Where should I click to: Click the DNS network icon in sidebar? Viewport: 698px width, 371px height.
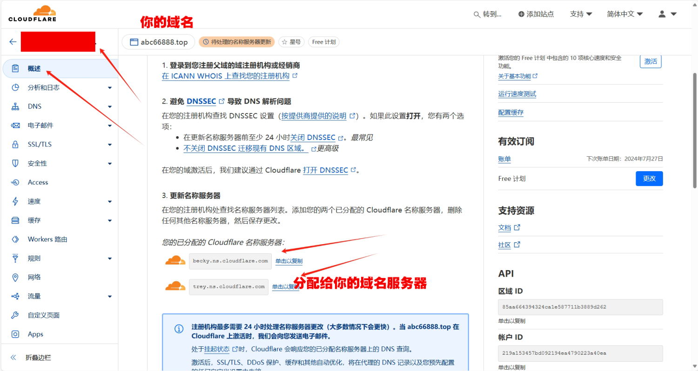click(x=15, y=106)
